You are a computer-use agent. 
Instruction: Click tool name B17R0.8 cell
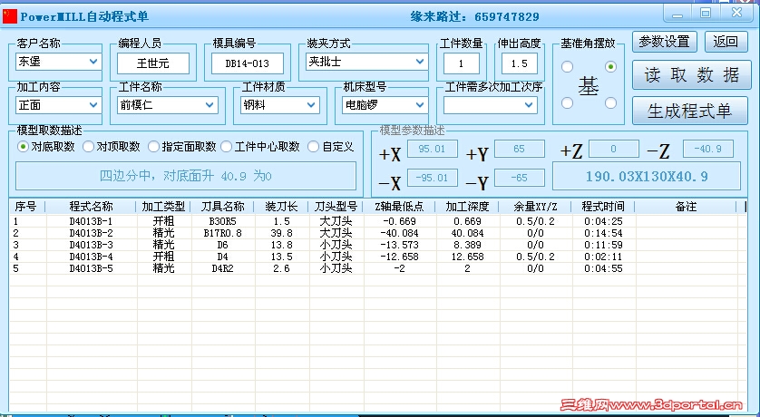click(222, 233)
